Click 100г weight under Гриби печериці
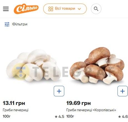The width and height of the screenshot is (128, 122). click(x=7, y=116)
